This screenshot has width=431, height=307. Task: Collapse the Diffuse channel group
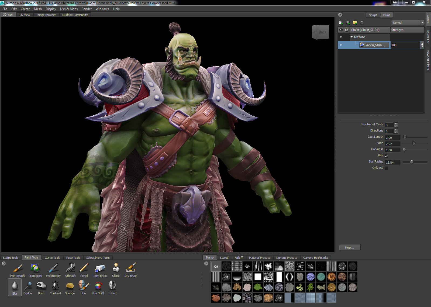point(351,37)
